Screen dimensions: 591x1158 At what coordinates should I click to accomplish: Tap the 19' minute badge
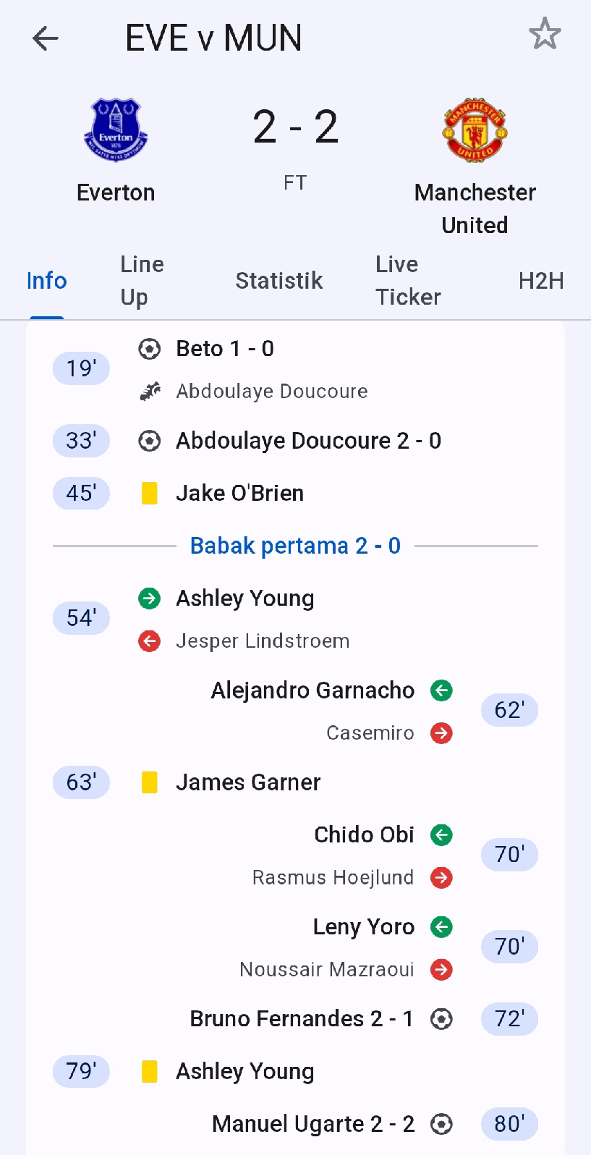coord(81,368)
